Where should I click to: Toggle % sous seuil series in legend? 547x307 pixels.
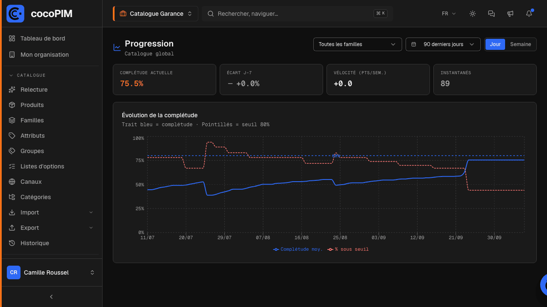coord(348,249)
